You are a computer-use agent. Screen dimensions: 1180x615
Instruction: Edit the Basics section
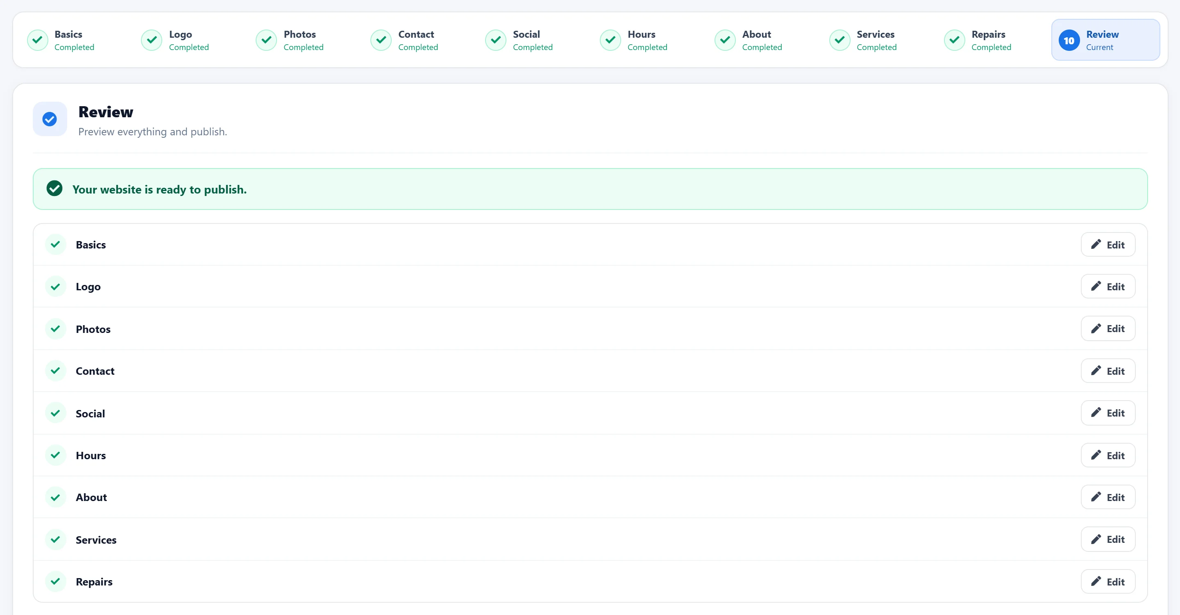(1107, 245)
